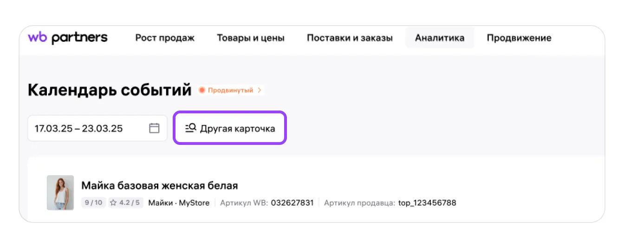
Task: Open the Товары и цены menu
Action: (x=250, y=38)
